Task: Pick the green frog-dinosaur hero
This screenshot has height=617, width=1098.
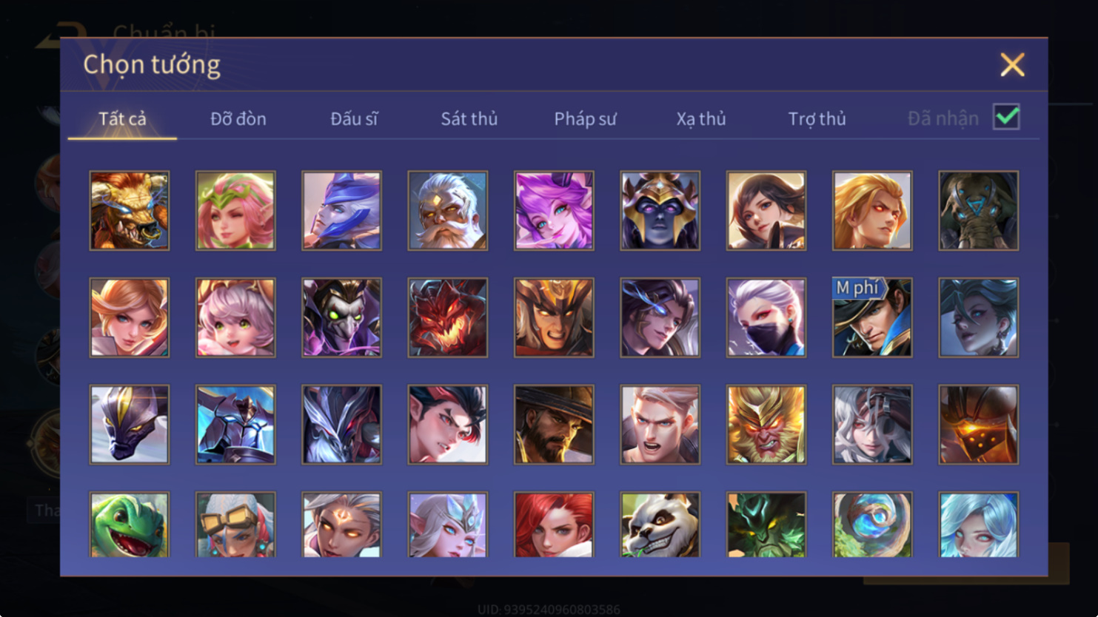Action: click(130, 525)
